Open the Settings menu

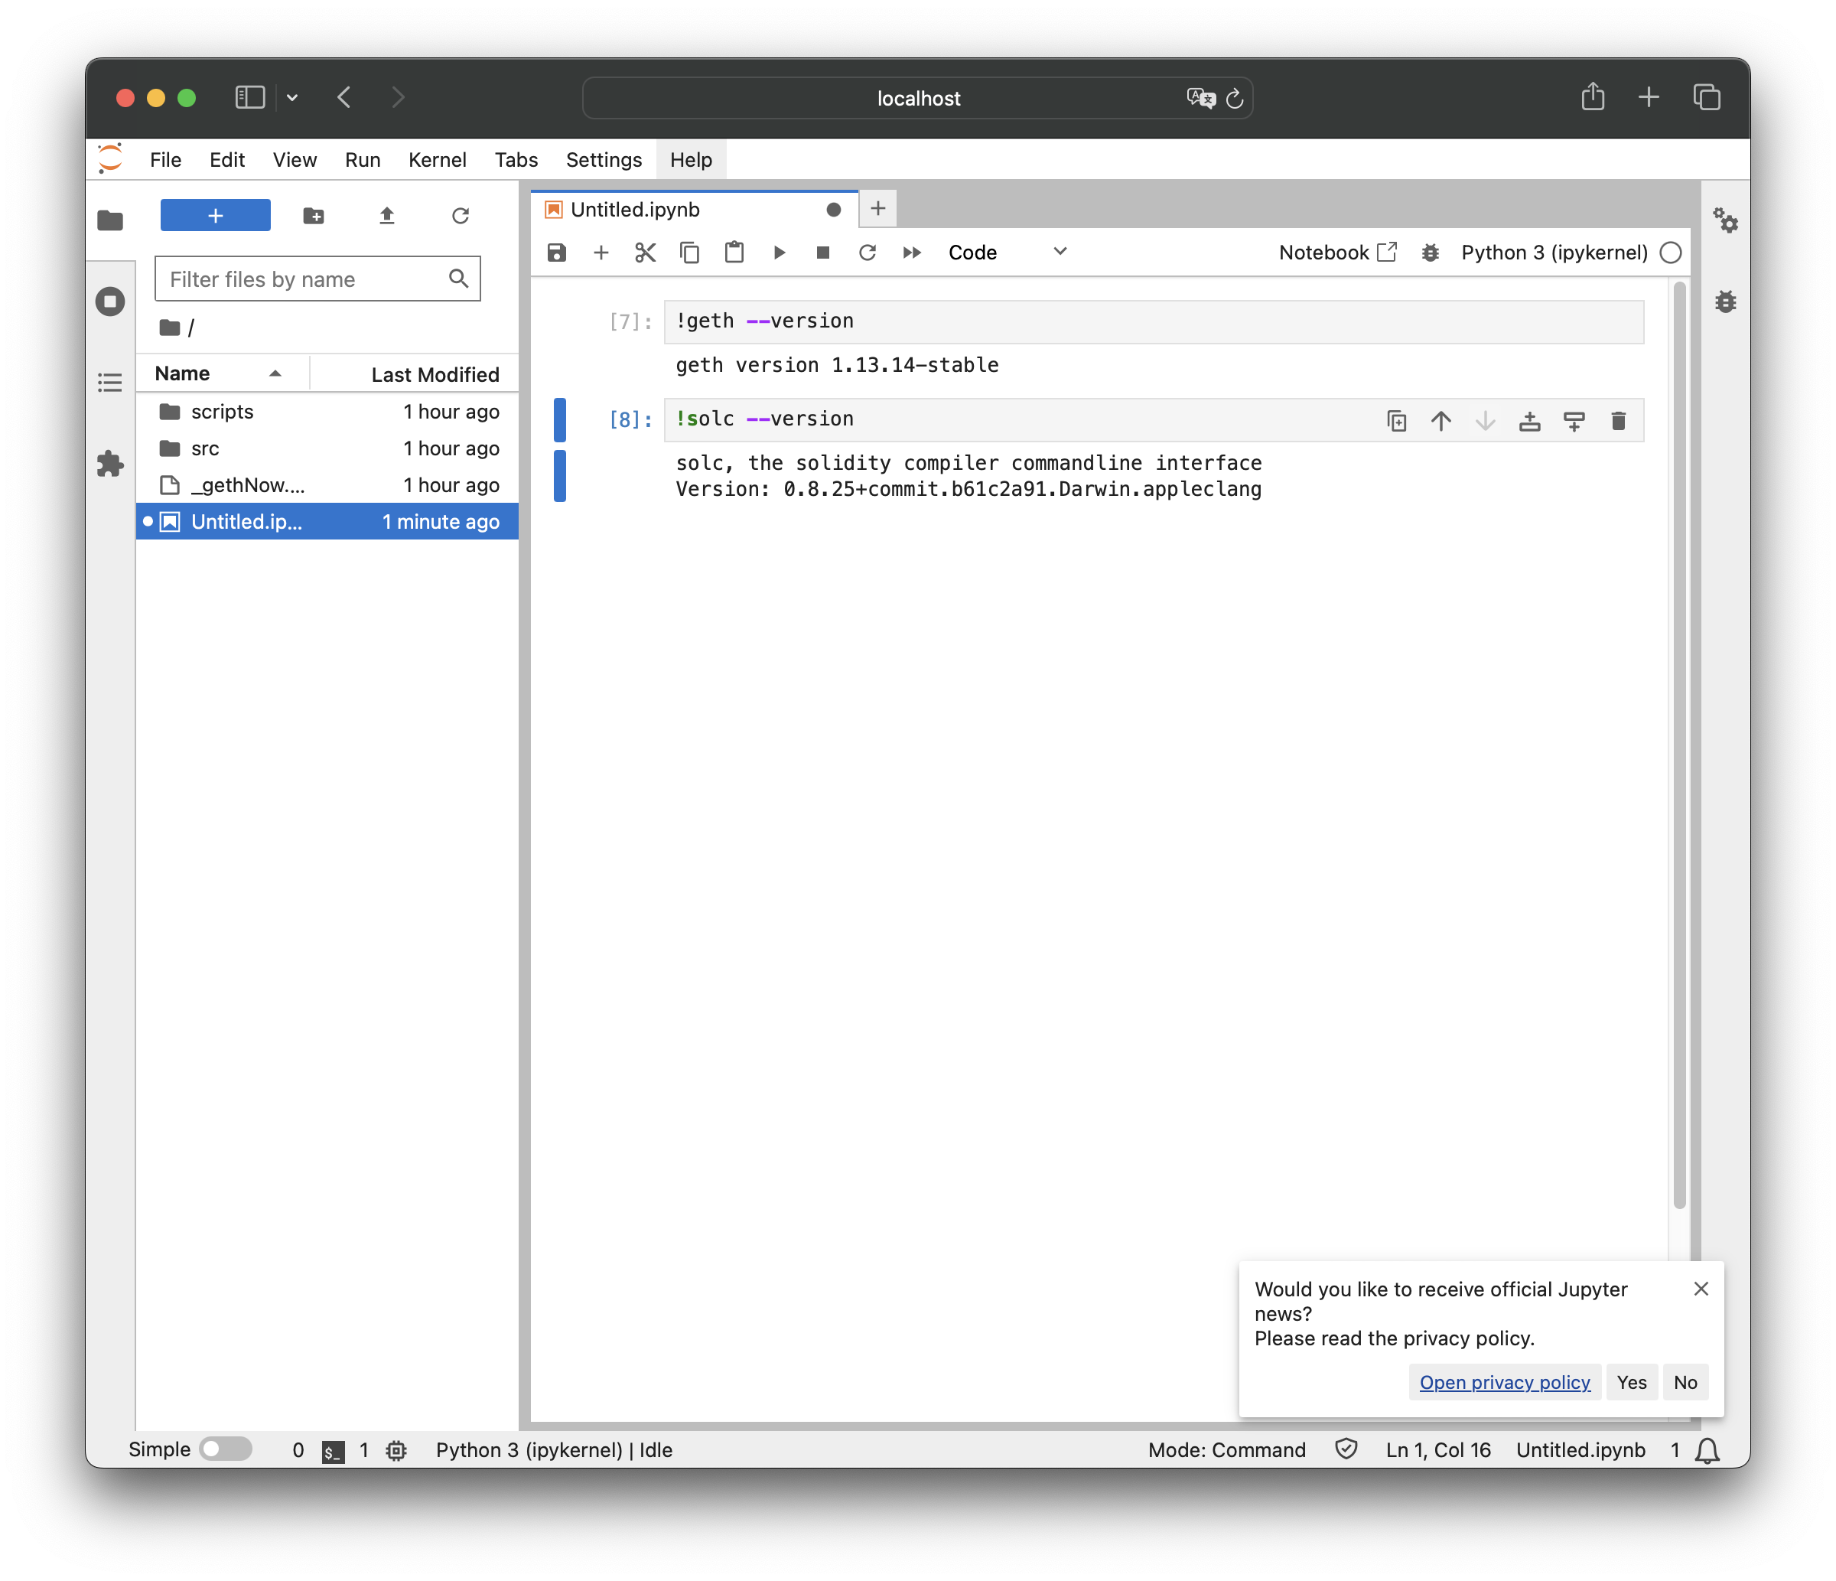[604, 159]
